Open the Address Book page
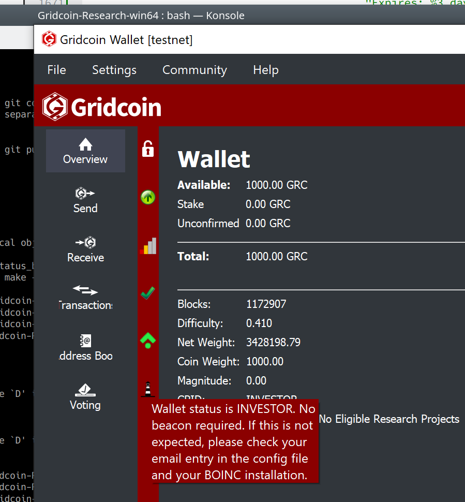 click(x=85, y=348)
